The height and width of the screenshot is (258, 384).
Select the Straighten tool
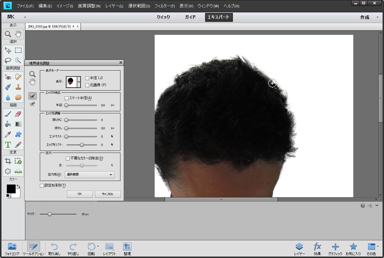click(18, 171)
